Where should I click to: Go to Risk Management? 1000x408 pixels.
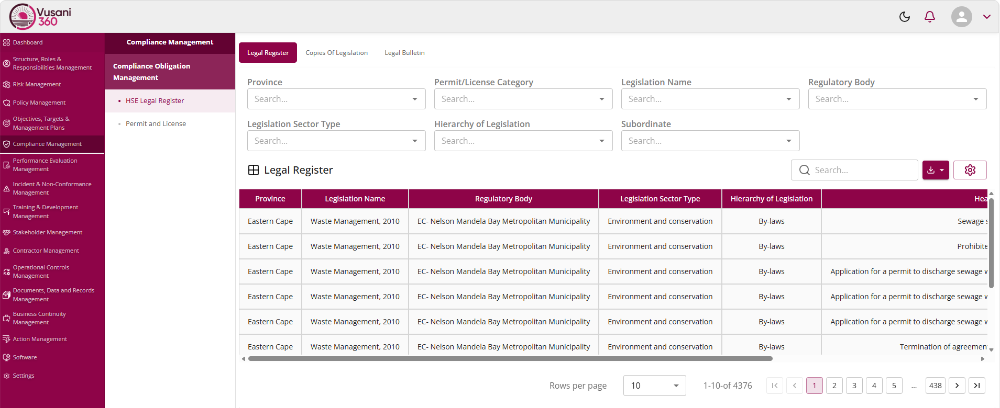pos(52,84)
